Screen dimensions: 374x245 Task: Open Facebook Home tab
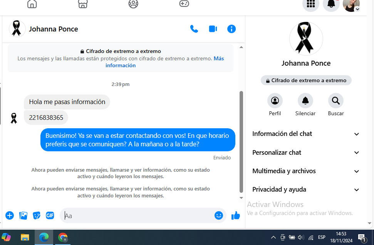click(x=32, y=4)
